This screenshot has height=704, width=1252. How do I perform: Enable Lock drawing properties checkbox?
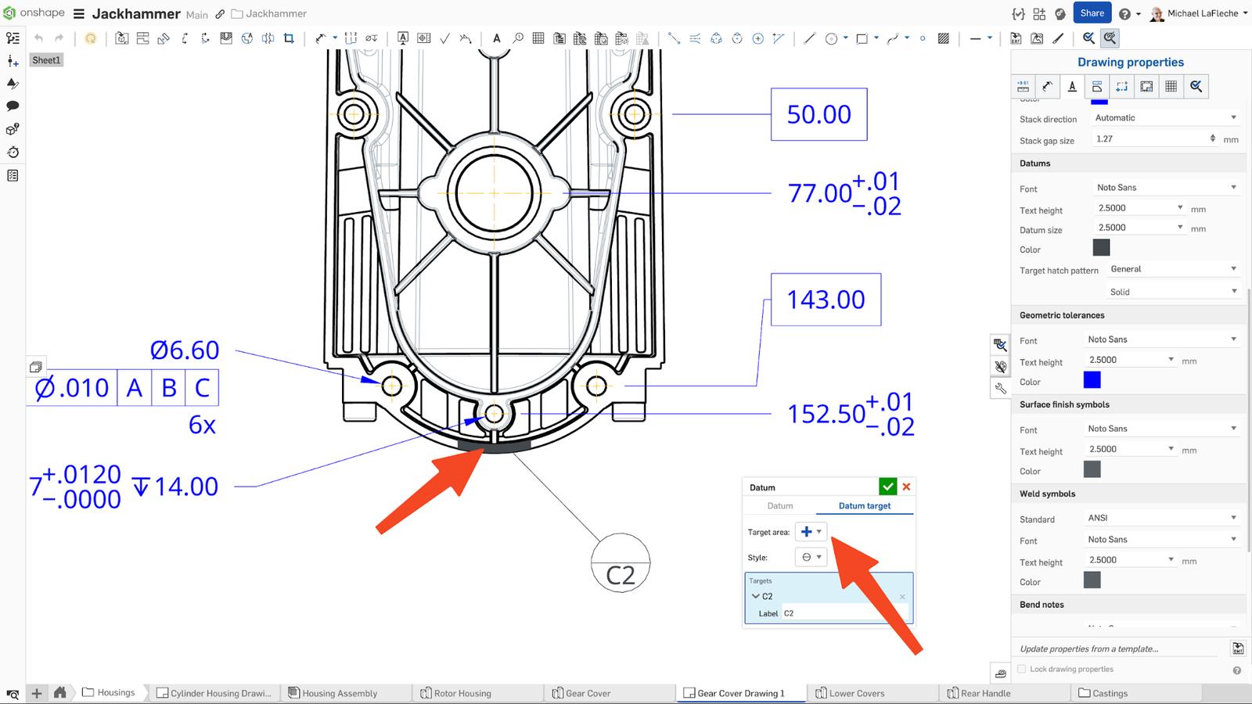(x=1022, y=669)
